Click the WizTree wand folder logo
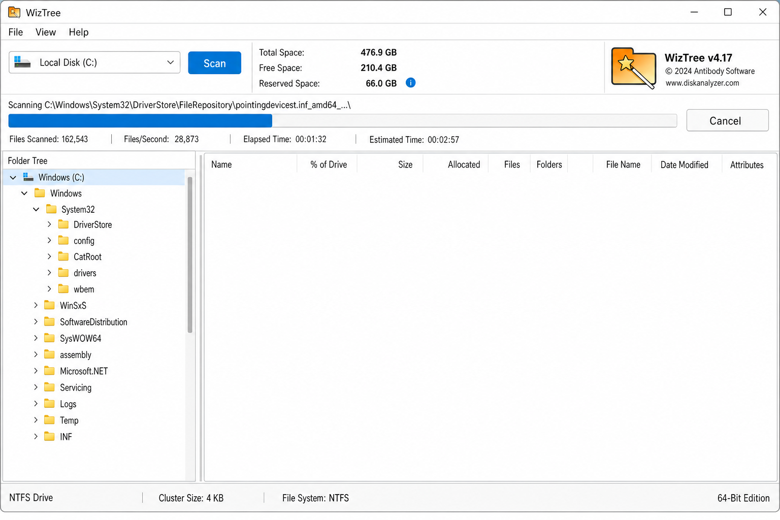This screenshot has width=780, height=520. (633, 68)
